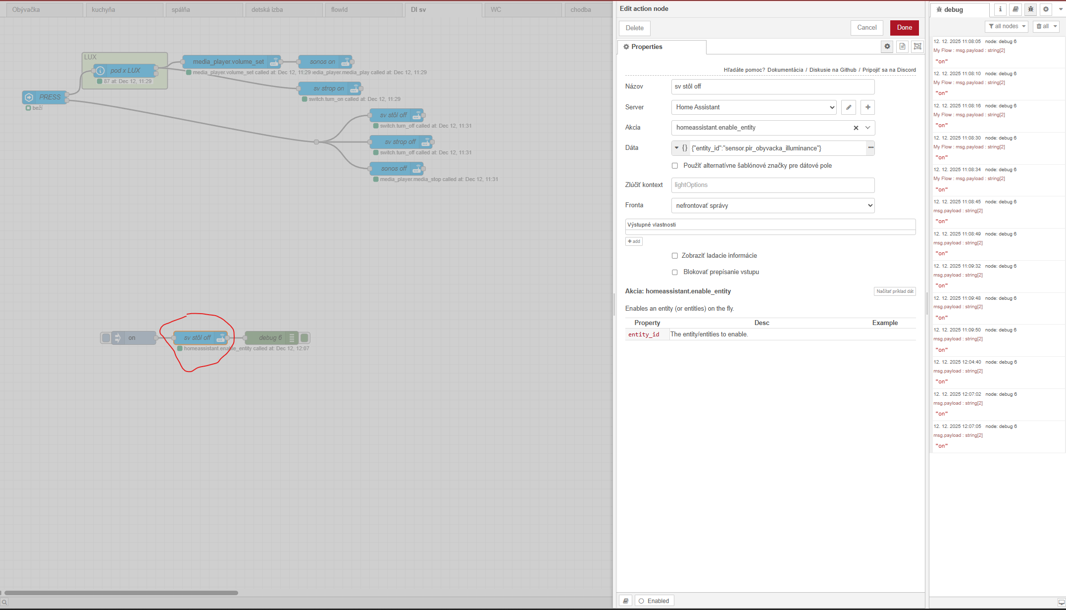Check Blokovať prepísanie vstupu

click(x=675, y=272)
